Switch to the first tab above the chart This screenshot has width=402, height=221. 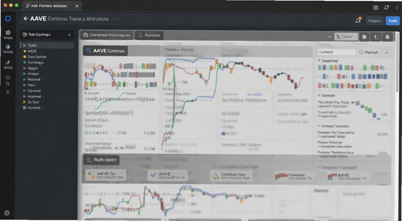107,35
